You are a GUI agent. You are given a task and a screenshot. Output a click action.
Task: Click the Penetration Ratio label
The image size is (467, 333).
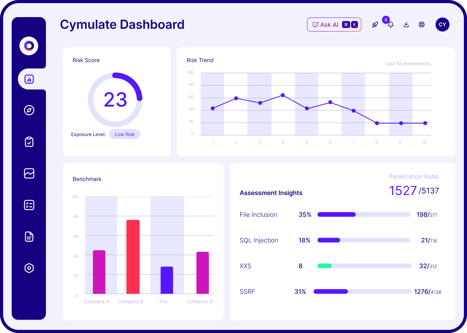(414, 177)
